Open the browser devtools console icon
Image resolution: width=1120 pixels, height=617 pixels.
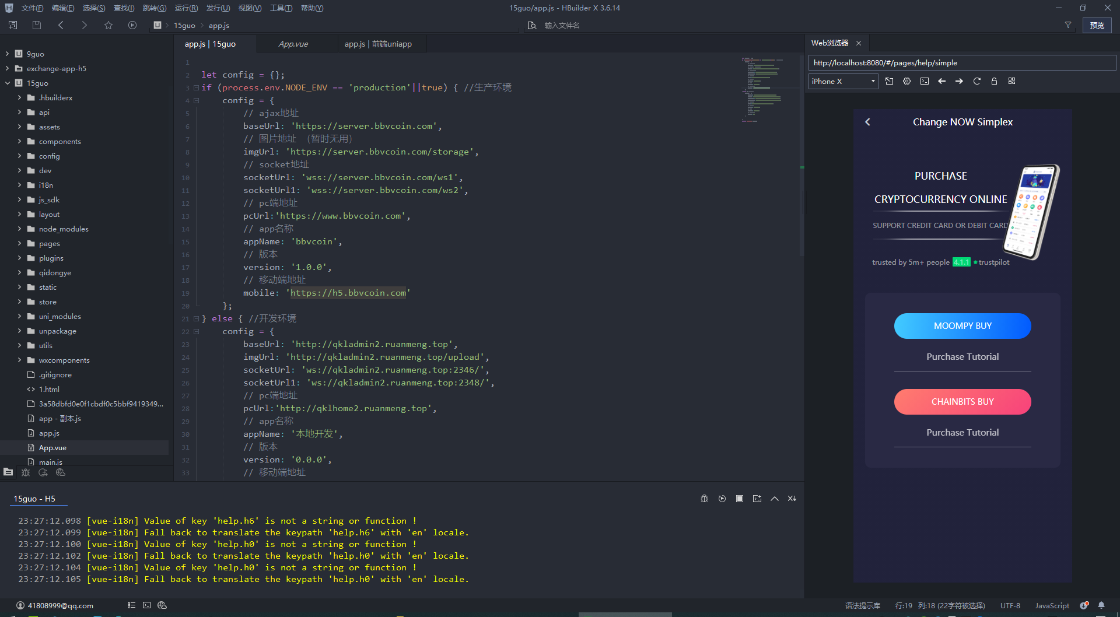[x=925, y=81]
